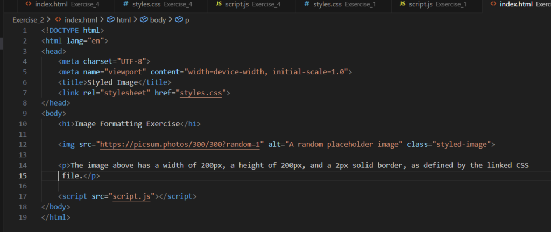Screen dimensions: 551x232
Task: Click the CSS hash icon on the styles.css Exsercise_1 tab
Action: pyautogui.click(x=307, y=4)
